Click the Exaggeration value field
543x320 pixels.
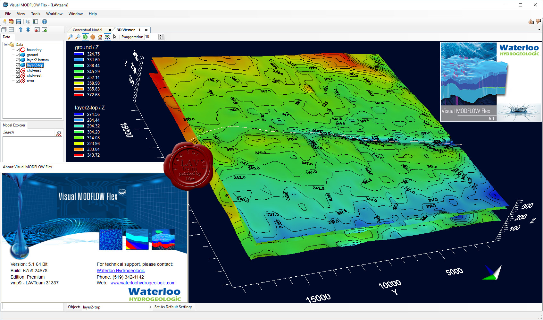[151, 37]
